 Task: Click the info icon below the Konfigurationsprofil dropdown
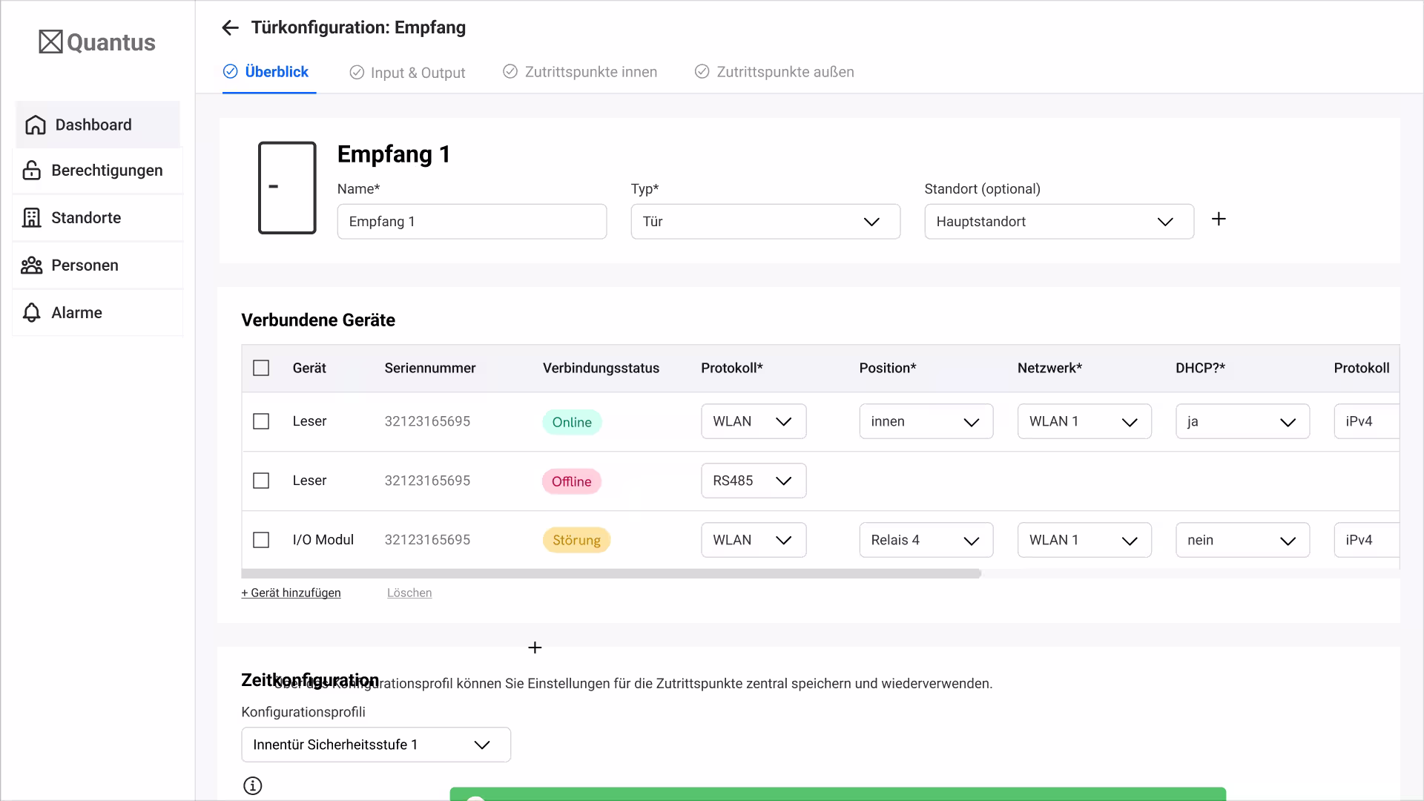click(253, 785)
